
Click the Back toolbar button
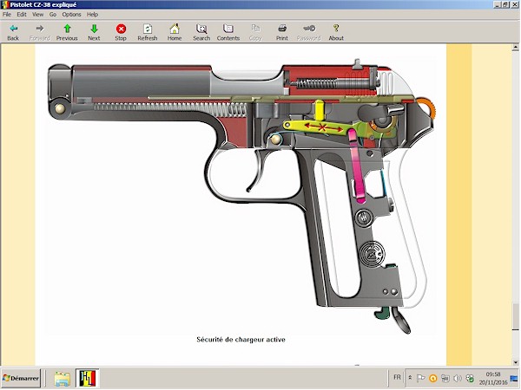click(13, 33)
